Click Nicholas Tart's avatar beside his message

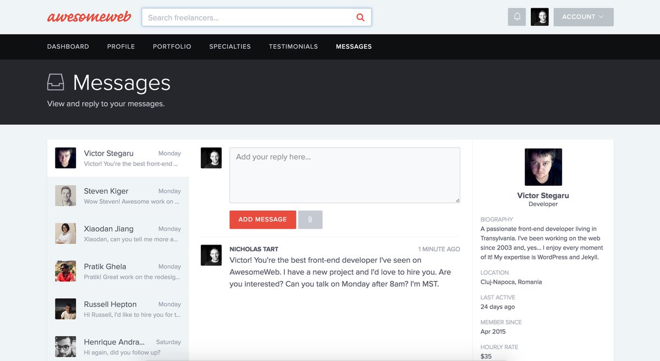[x=211, y=256]
